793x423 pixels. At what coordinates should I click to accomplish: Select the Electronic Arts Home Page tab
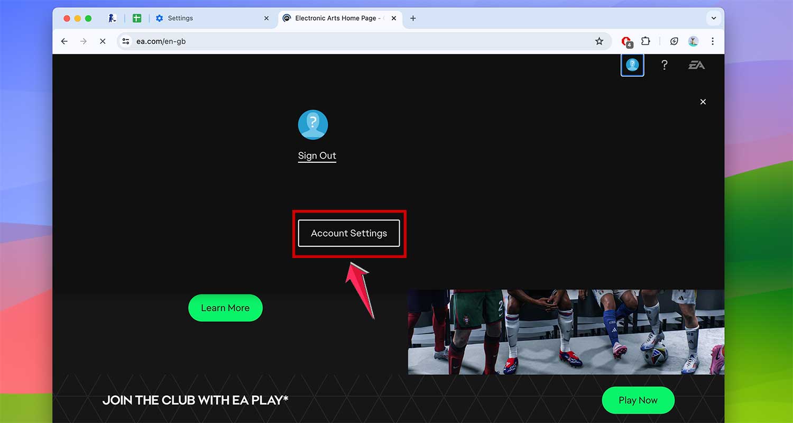coord(333,18)
